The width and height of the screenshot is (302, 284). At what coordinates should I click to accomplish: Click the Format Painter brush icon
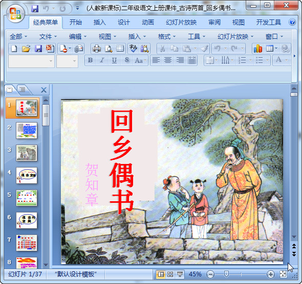[x=204, y=49]
